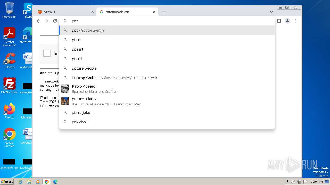This screenshot has width=330, height=185.
Task: Open agentsinfo.jpg desktop file
Action: tap(9, 164)
